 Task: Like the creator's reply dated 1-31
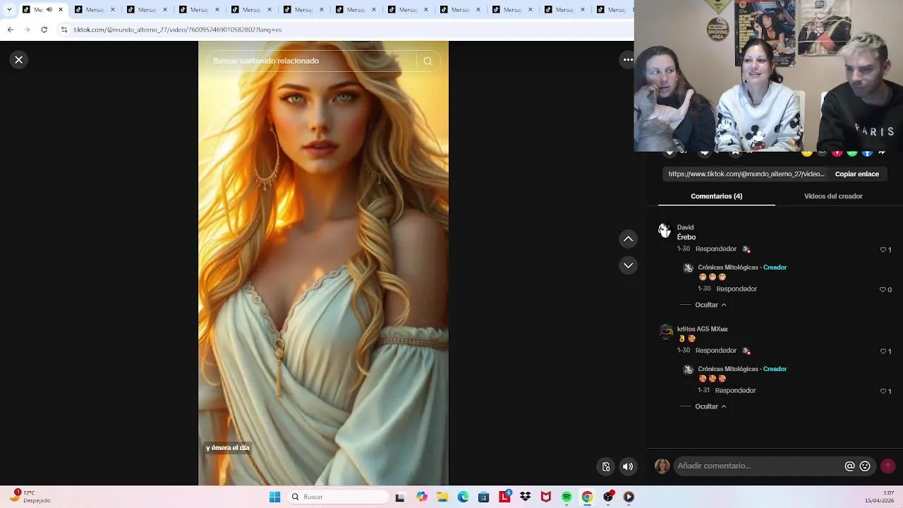coord(883,391)
